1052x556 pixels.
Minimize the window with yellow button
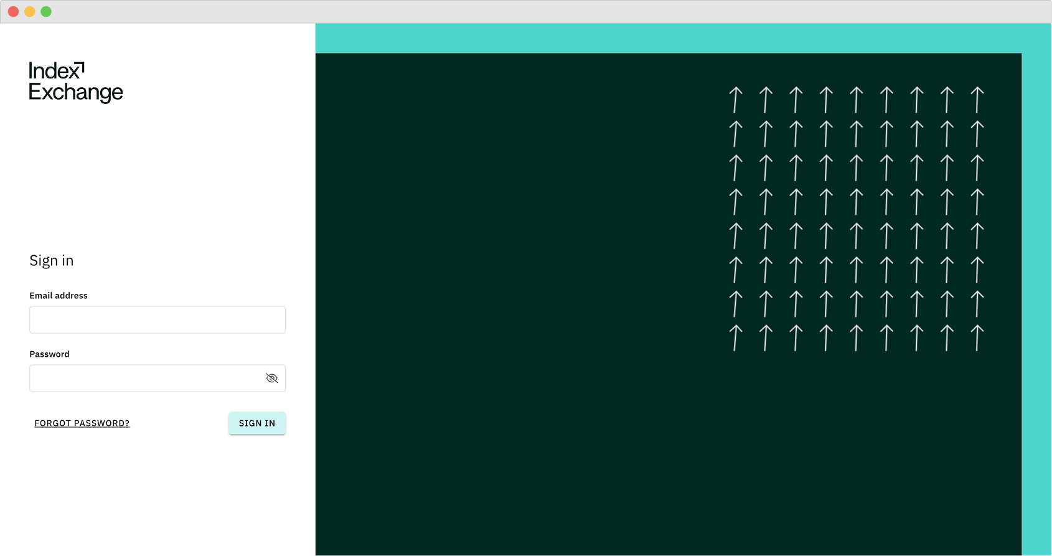(29, 12)
